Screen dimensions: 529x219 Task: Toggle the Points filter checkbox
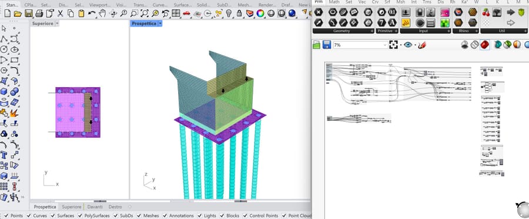pyautogui.click(x=6, y=215)
